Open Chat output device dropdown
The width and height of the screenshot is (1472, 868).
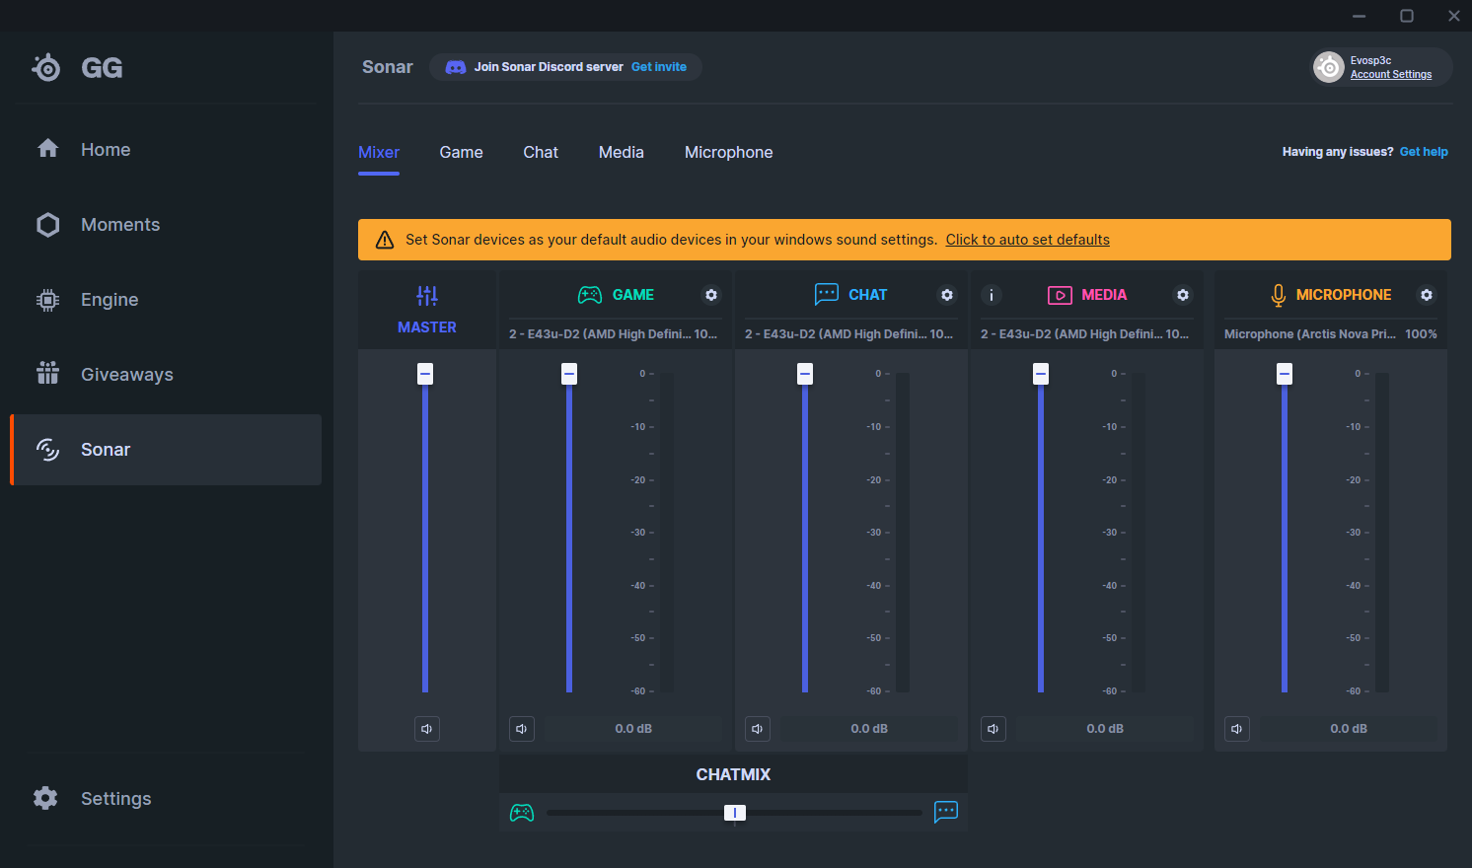tap(849, 334)
